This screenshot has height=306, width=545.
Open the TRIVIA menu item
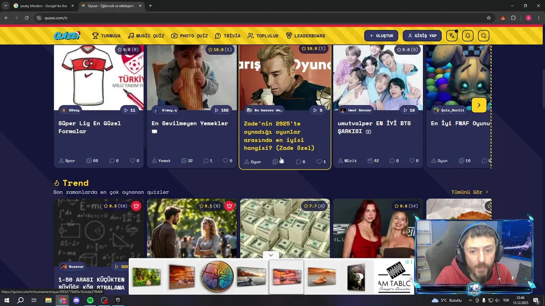pos(227,36)
